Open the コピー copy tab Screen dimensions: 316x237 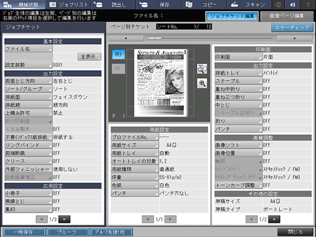pyautogui.click(x=204, y=4)
